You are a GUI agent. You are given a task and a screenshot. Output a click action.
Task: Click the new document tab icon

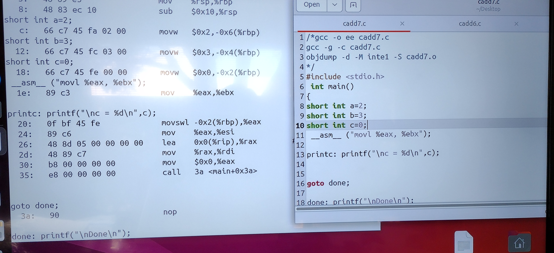pyautogui.click(x=353, y=5)
